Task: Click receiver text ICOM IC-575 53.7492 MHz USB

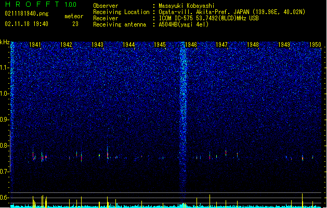Action: pyautogui.click(x=209, y=18)
